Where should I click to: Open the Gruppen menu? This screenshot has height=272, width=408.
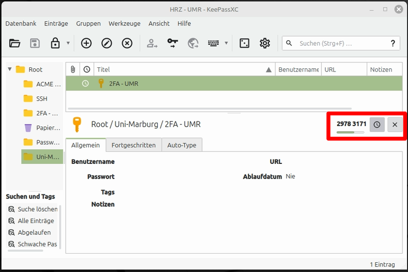click(x=88, y=23)
